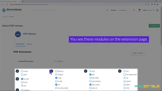The width and height of the screenshot is (162, 91).
Task: Reload the page with refresh icon
Action: [7, 5]
